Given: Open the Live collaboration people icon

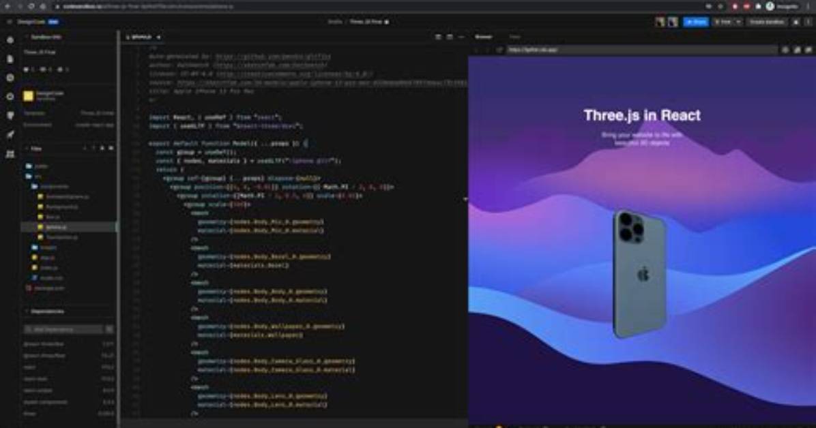Looking at the screenshot, I should tap(10, 154).
